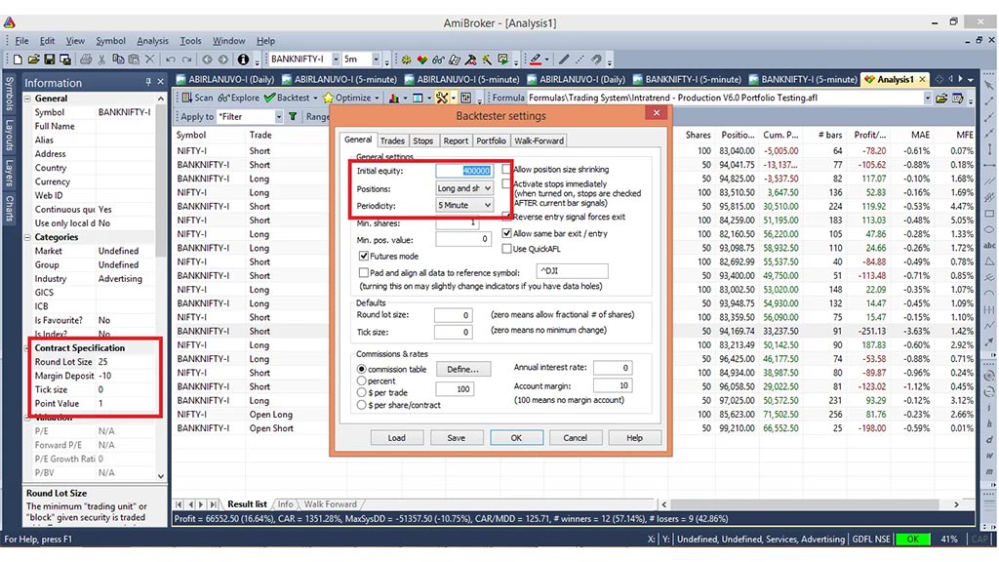Open the Analysis menu
The height and width of the screenshot is (562, 999).
(153, 41)
